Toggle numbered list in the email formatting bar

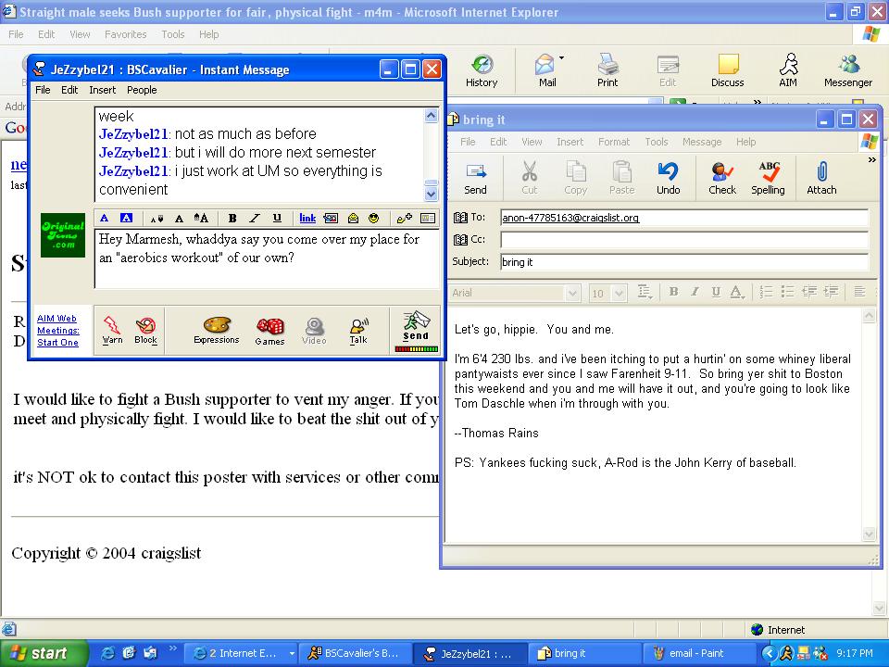click(x=766, y=292)
